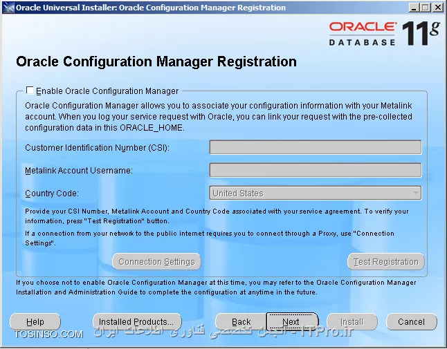View Installed Products list
447x349 pixels.
[x=137, y=321]
